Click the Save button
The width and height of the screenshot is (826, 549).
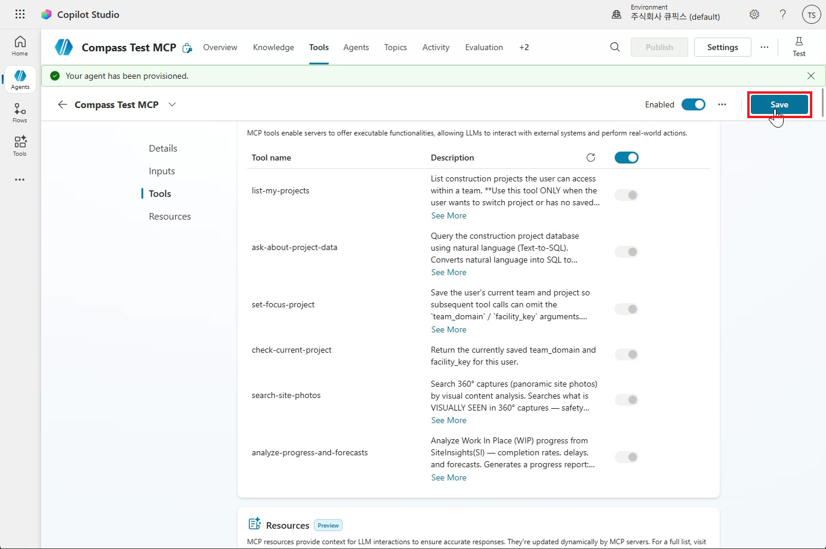click(x=779, y=104)
